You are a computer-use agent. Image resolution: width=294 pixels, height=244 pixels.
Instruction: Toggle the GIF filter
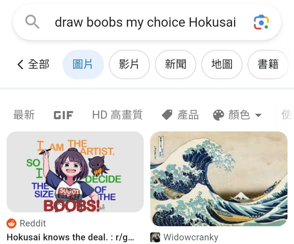point(63,115)
